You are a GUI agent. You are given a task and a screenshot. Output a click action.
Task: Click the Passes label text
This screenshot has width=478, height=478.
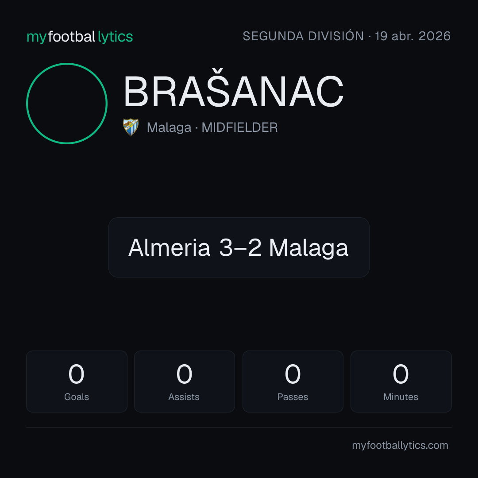tap(293, 397)
